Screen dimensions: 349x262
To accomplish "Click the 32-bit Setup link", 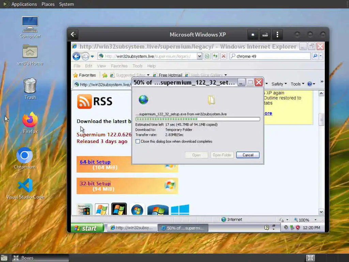I will [95, 184].
